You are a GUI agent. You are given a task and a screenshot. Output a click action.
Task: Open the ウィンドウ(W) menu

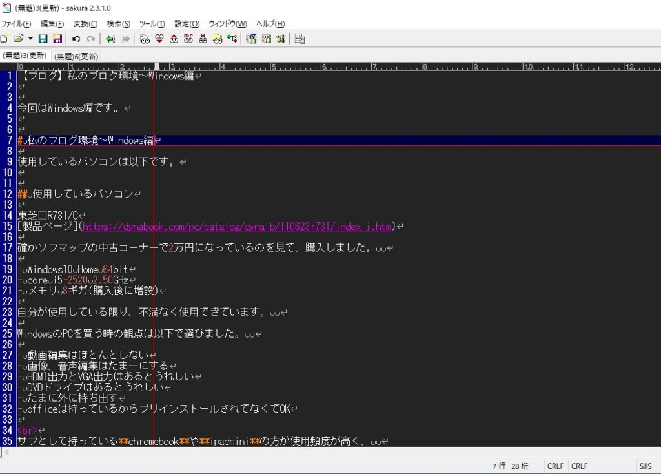pos(228,24)
